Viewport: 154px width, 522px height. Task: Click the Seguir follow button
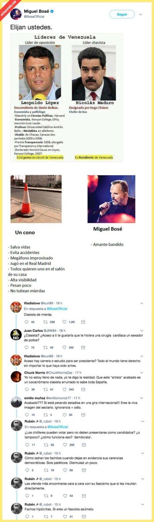click(122, 14)
